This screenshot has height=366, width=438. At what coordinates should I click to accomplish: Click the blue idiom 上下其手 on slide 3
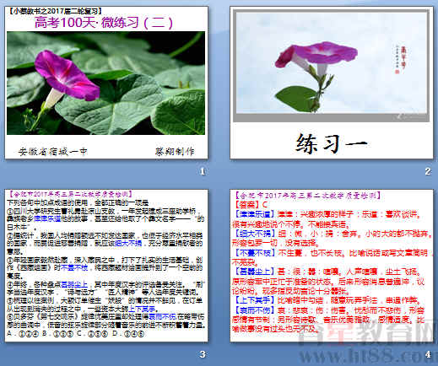142,309
